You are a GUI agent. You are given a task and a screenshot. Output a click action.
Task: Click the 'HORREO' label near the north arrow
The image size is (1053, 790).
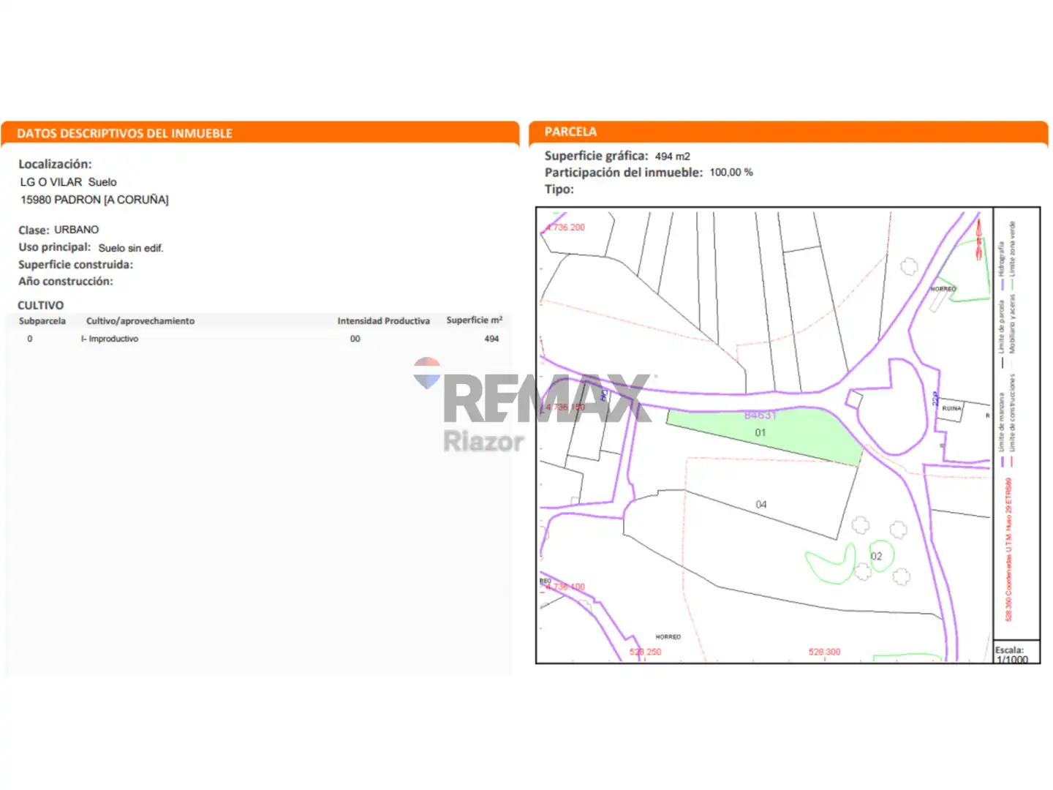point(943,289)
